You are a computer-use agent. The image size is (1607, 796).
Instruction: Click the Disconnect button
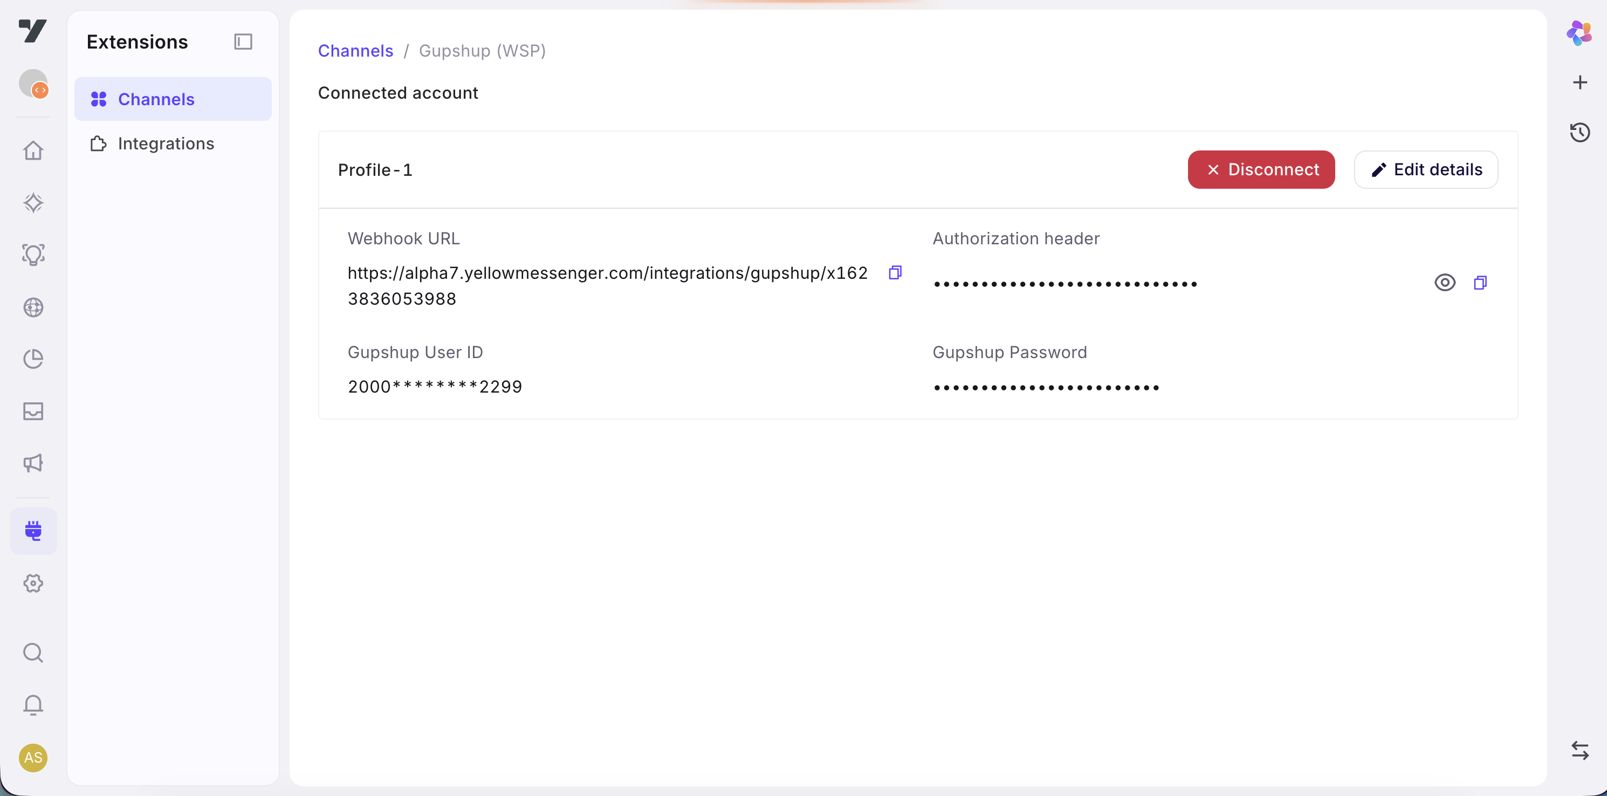coord(1261,170)
